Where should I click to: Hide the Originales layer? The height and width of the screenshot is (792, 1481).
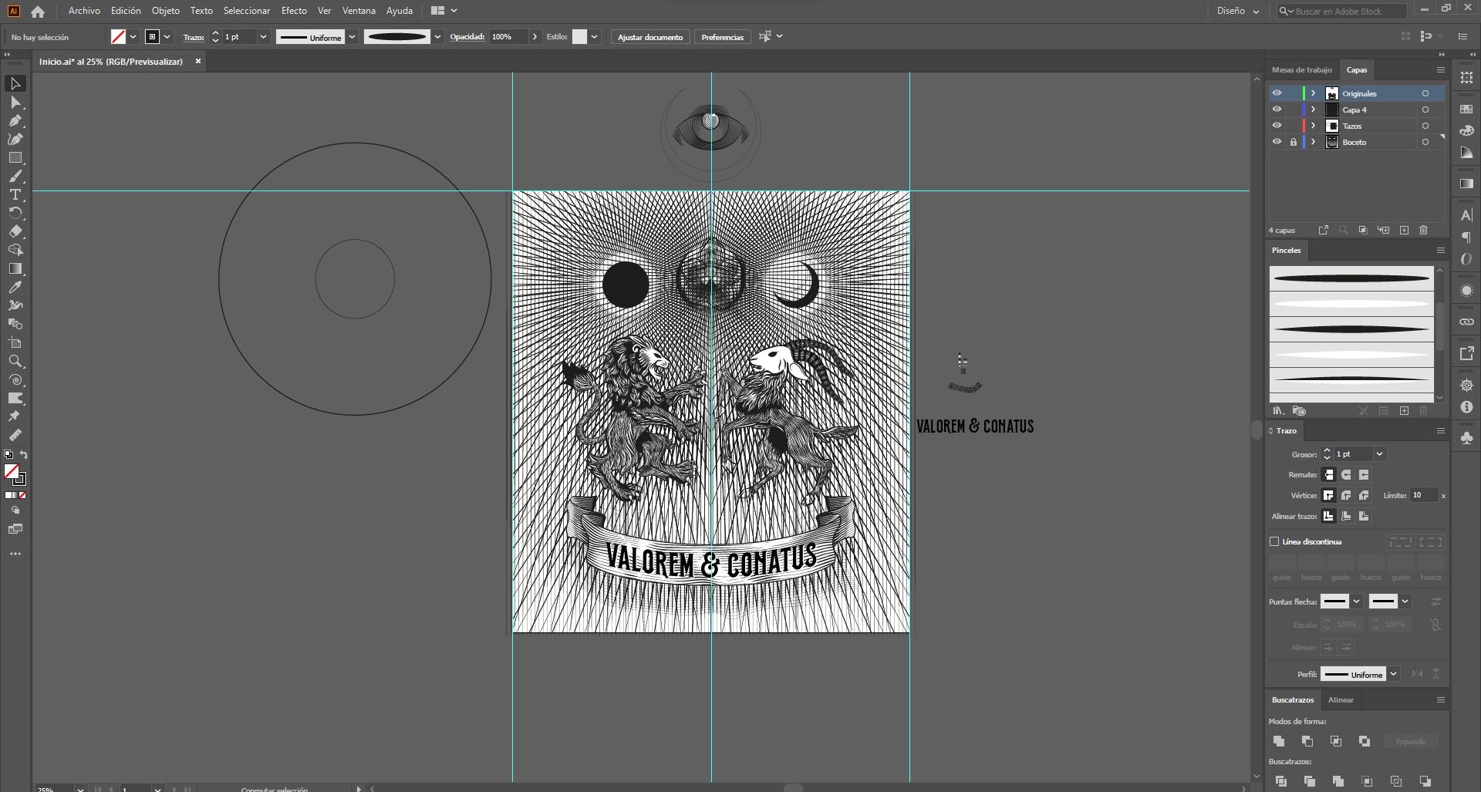point(1277,93)
